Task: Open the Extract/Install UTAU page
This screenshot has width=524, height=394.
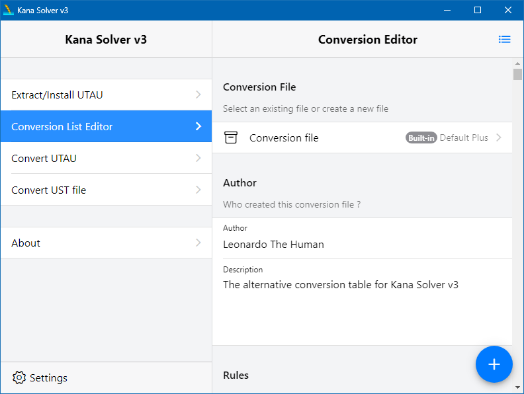Action: 107,95
